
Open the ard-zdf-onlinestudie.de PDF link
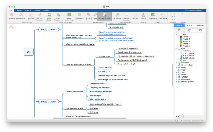pyautogui.click(x=117, y=39)
